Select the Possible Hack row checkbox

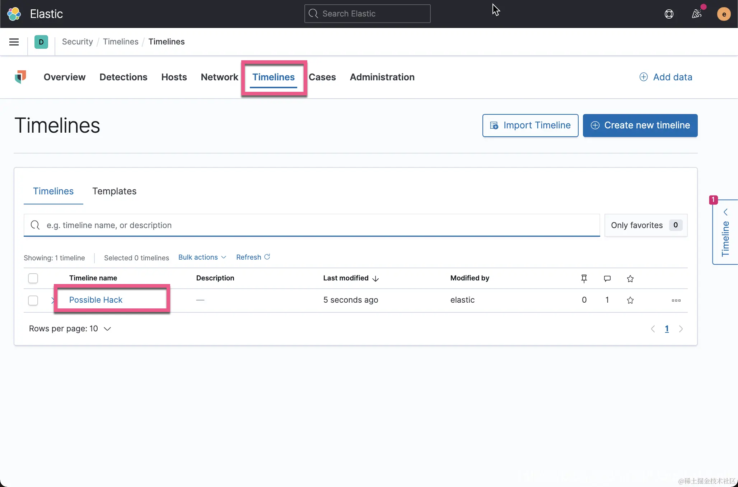33,300
